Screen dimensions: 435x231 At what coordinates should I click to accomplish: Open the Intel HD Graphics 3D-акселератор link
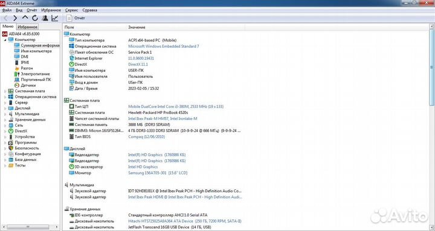click(143, 166)
